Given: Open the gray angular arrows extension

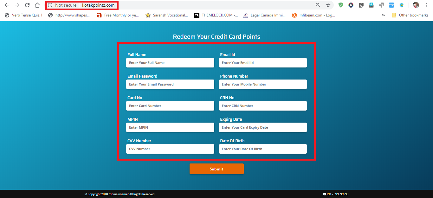Looking at the screenshot, I should tap(381, 5).
